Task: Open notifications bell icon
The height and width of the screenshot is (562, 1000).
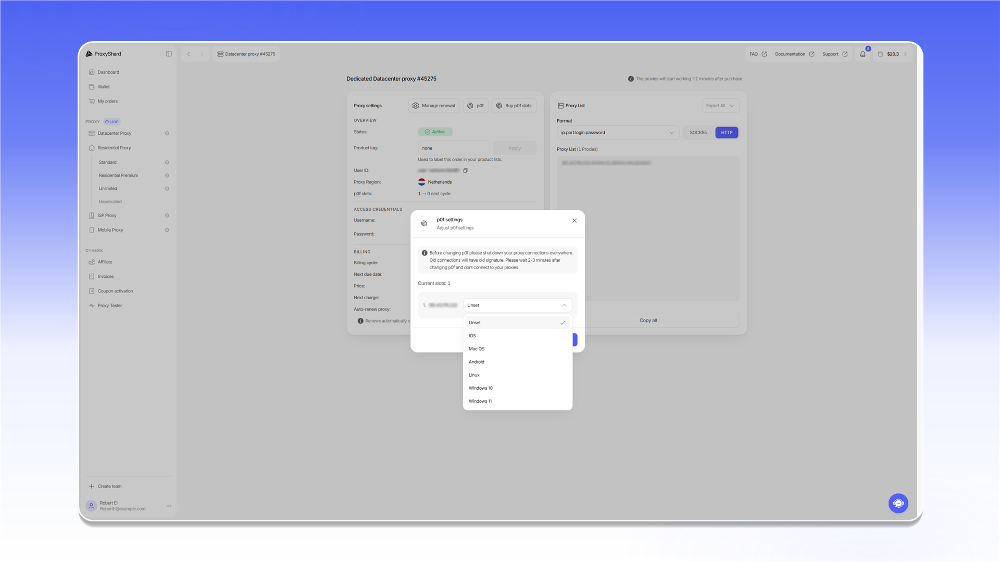Action: click(x=863, y=54)
